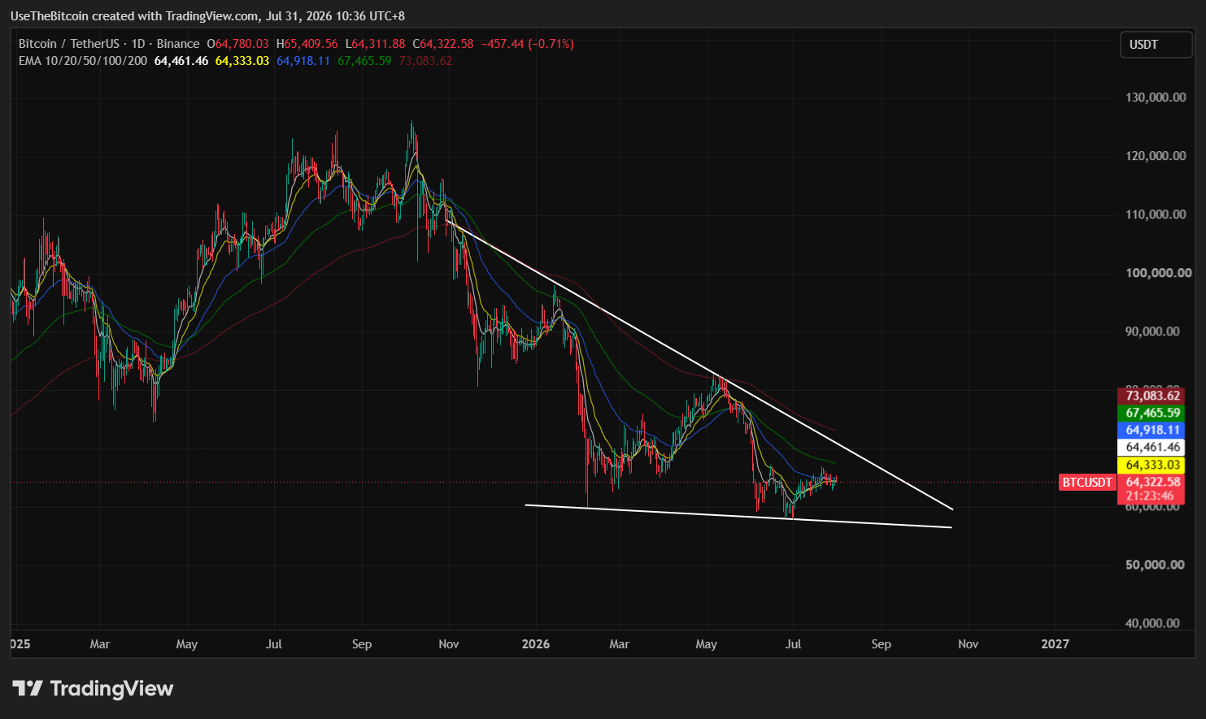Select the lower white support trendline
Screen dimensions: 1206x719
click(738, 517)
